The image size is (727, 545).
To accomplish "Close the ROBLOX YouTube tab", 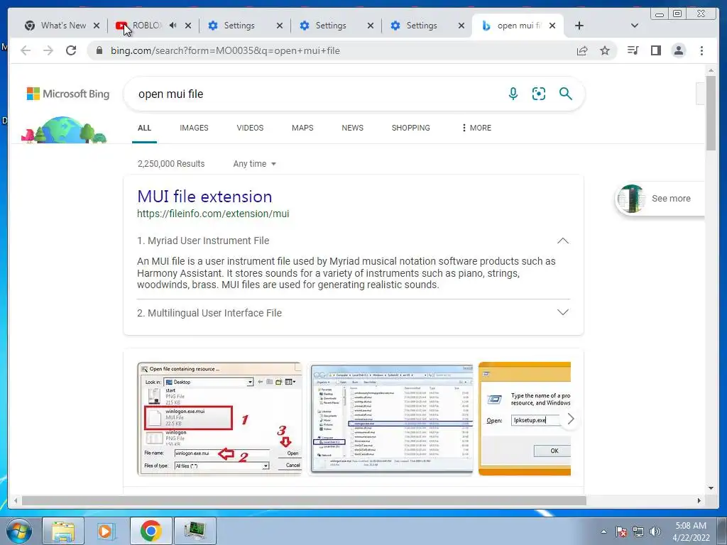I will [x=187, y=26].
